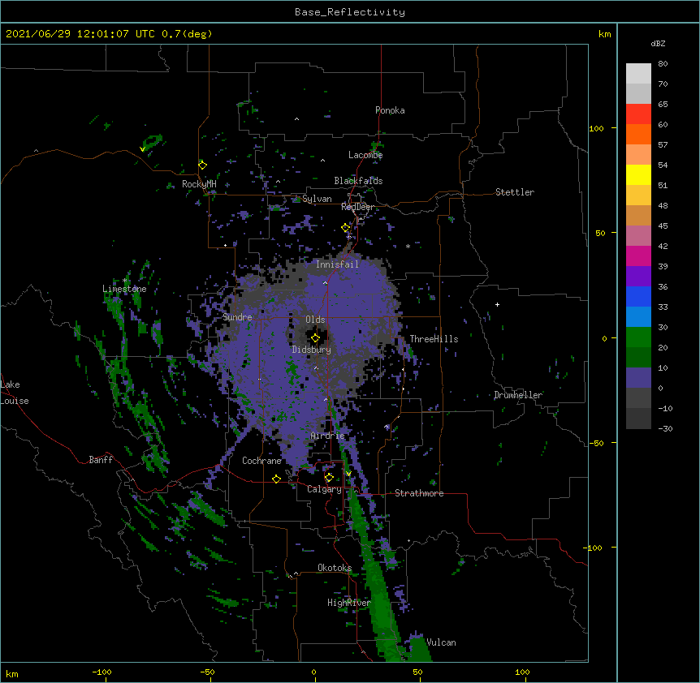The image size is (700, 683).
Task: Click the yellow diamond marker below Cochrane
Action: [x=276, y=479]
